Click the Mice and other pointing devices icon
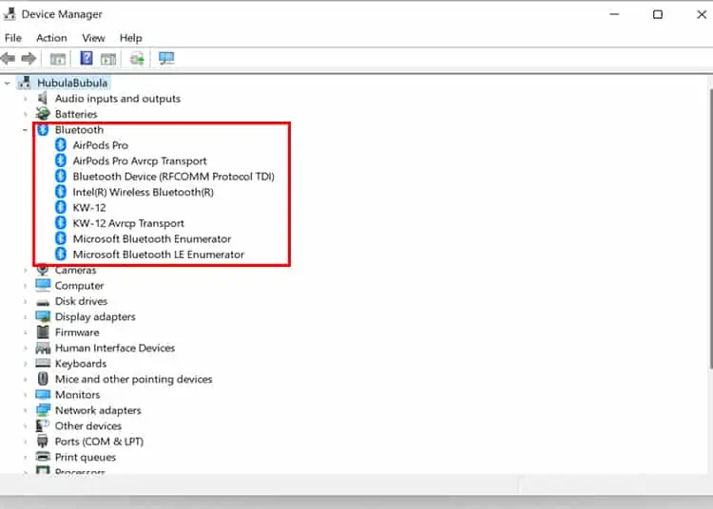 coord(43,379)
